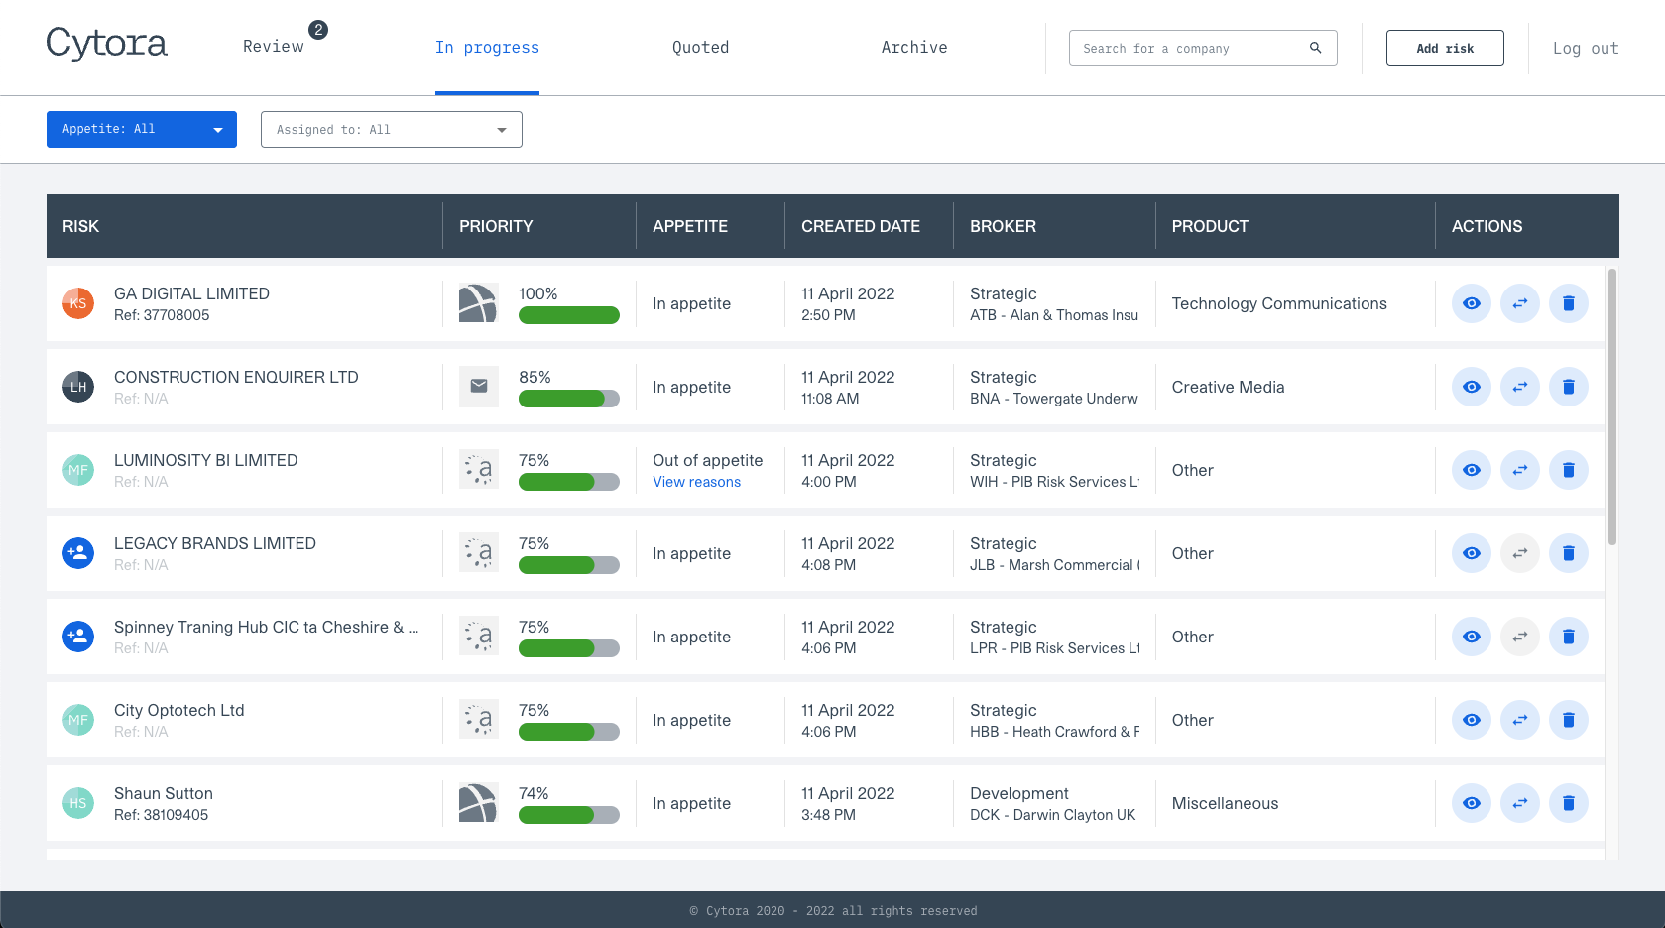Click swap icon for LEGACY BRANDS LIMITED
The height and width of the screenshot is (928, 1665).
pos(1520,553)
